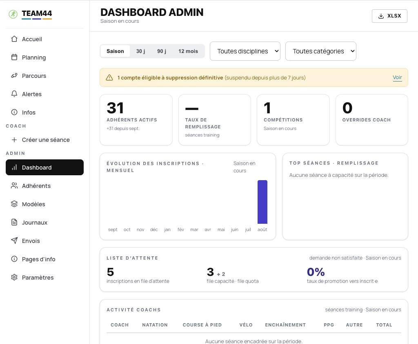Image resolution: width=418 pixels, height=344 pixels.
Task: Click the Modèles layers icon
Action: point(14,204)
